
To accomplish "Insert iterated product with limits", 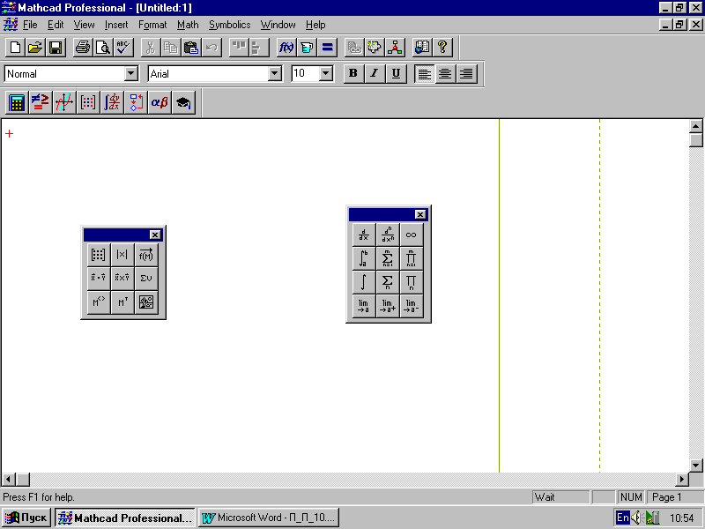I will (x=412, y=258).
